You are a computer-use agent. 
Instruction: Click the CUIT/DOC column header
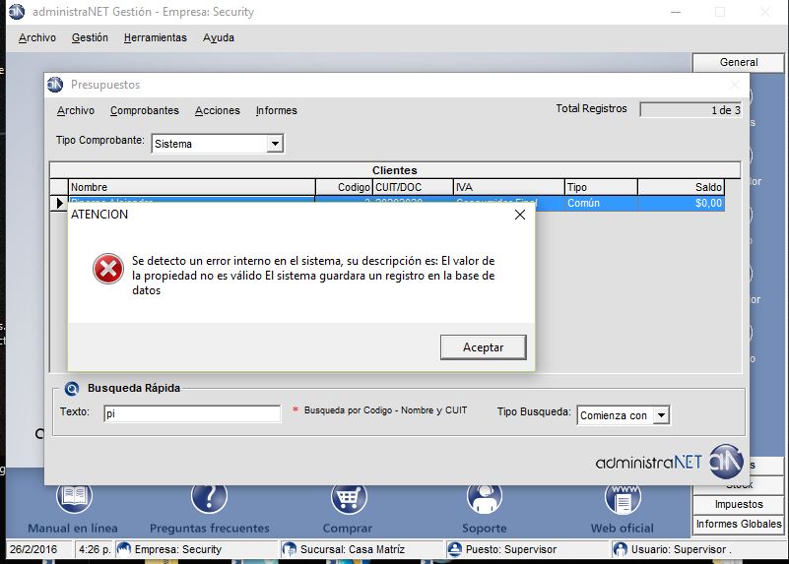[413, 187]
